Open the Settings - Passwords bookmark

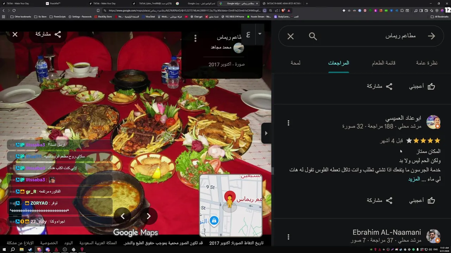click(x=80, y=17)
